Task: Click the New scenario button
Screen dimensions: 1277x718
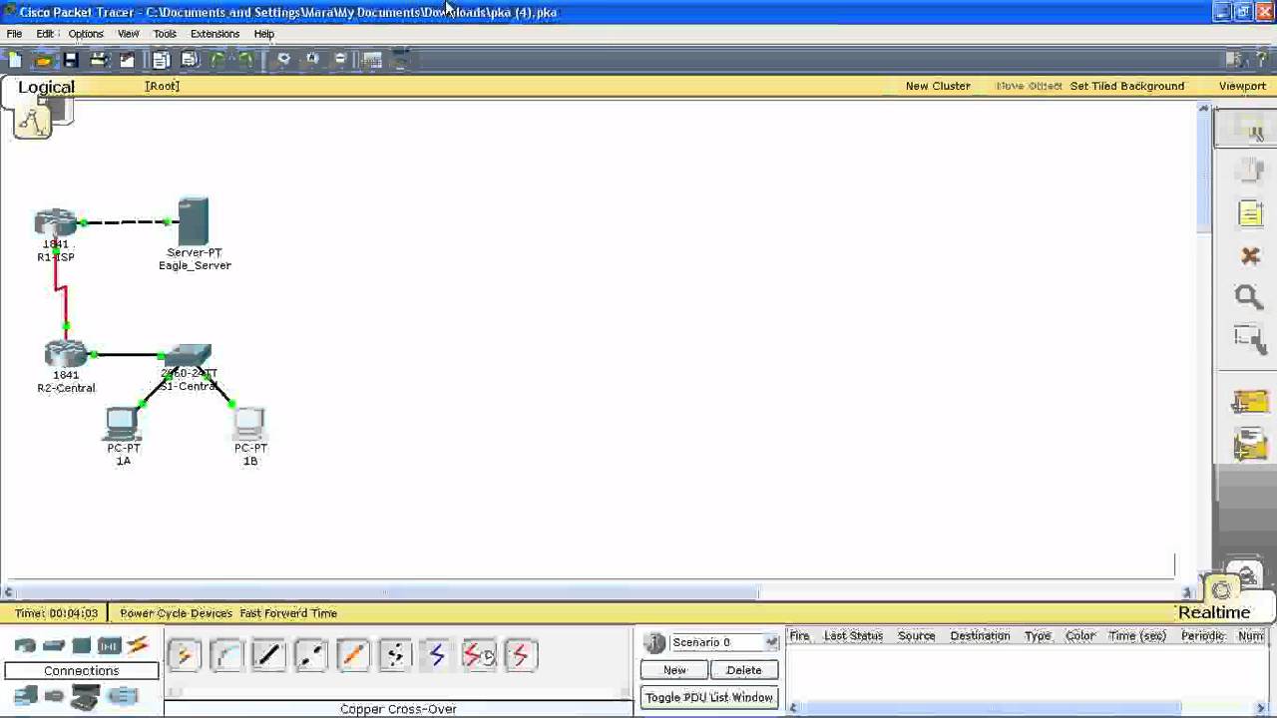Action: (x=674, y=670)
